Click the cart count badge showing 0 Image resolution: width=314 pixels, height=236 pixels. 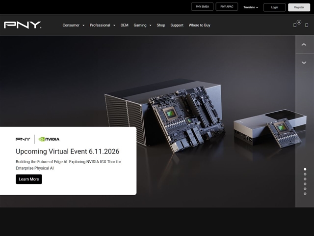(x=299, y=22)
